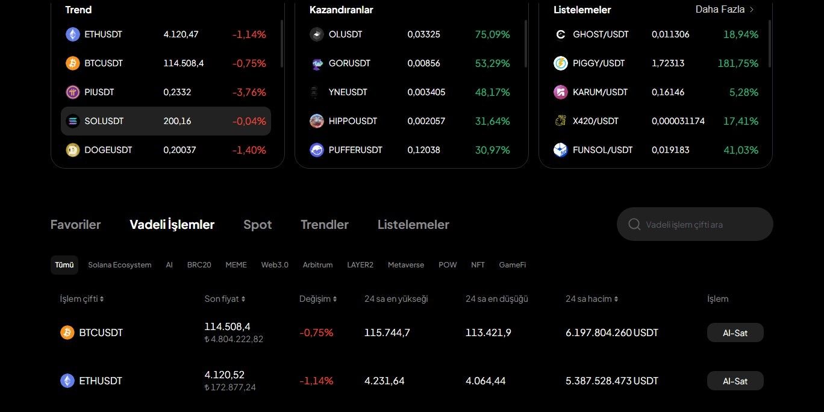
Task: Switch to the Spot tab
Action: click(257, 225)
